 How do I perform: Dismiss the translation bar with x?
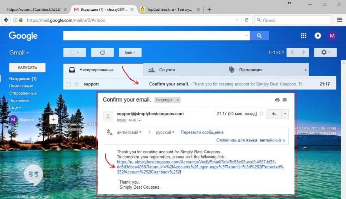point(284,140)
